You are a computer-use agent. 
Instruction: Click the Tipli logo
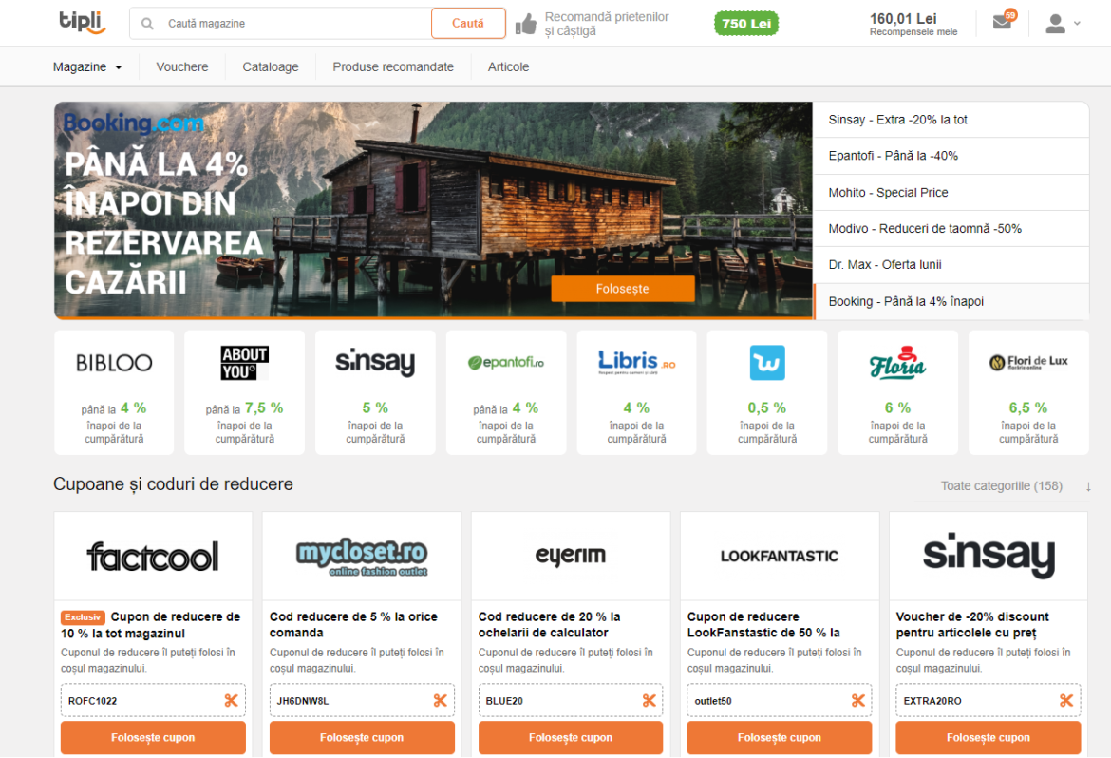[83, 22]
